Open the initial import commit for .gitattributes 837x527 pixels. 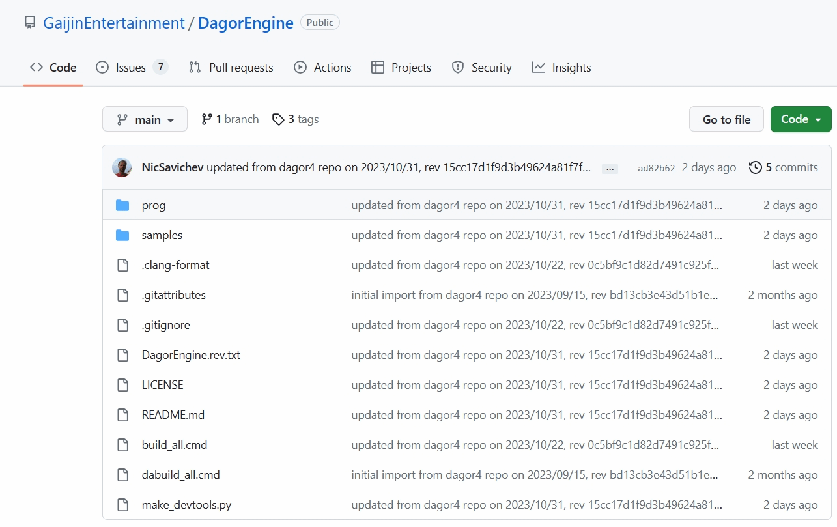tap(535, 295)
